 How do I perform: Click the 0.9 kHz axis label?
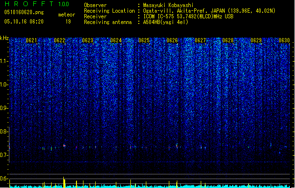(4, 108)
